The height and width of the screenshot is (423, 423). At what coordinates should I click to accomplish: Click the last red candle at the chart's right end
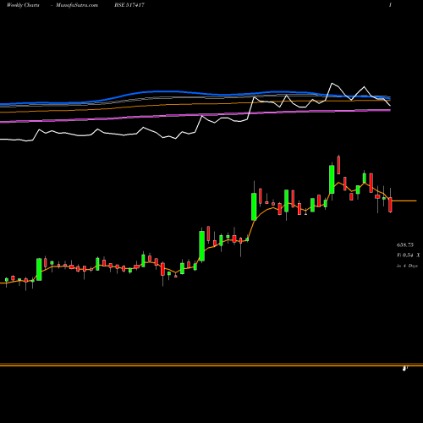(391, 205)
